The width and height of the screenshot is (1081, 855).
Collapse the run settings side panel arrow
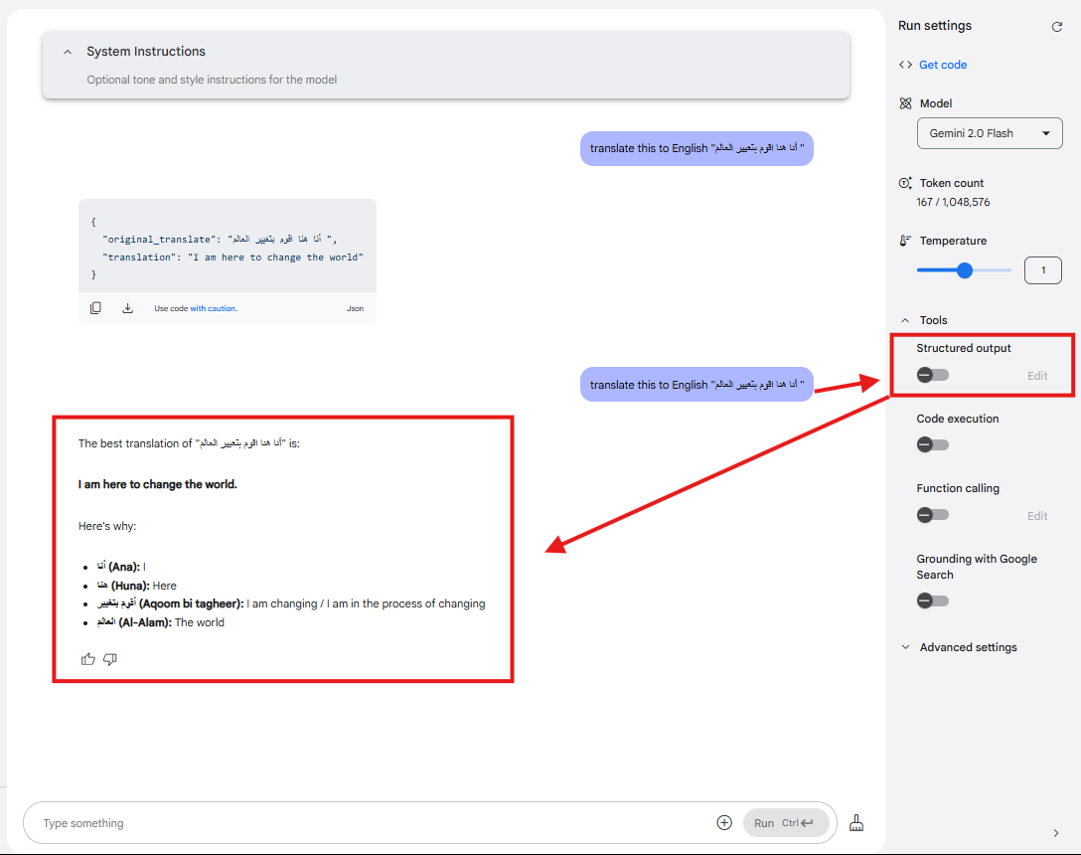pos(1056,833)
